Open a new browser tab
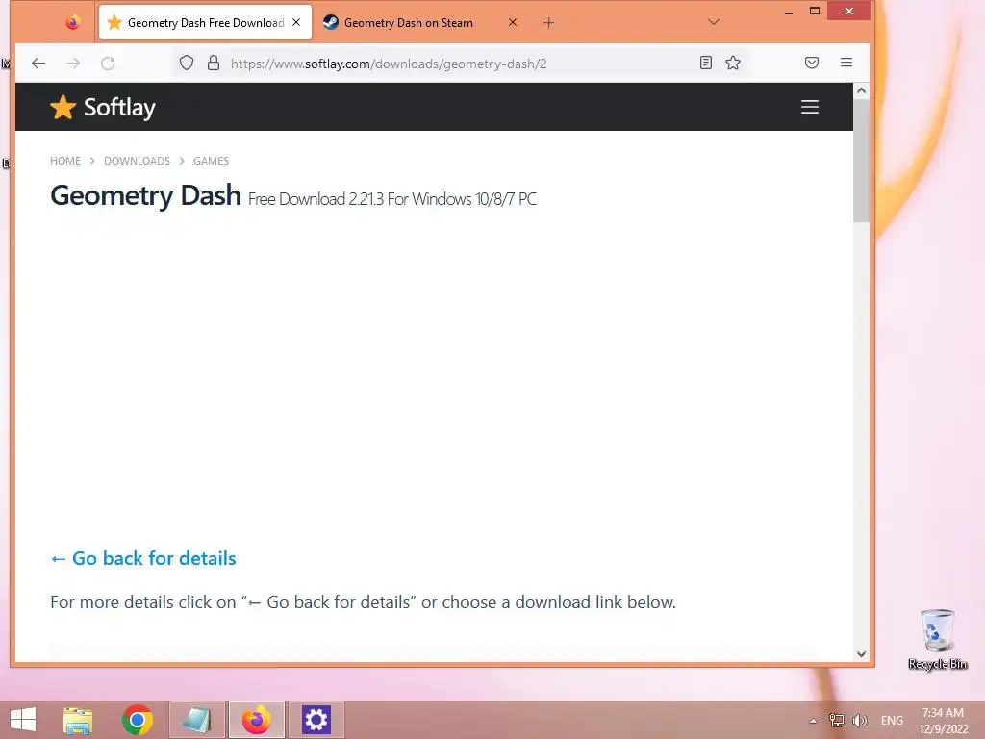This screenshot has height=739, width=985. click(548, 23)
